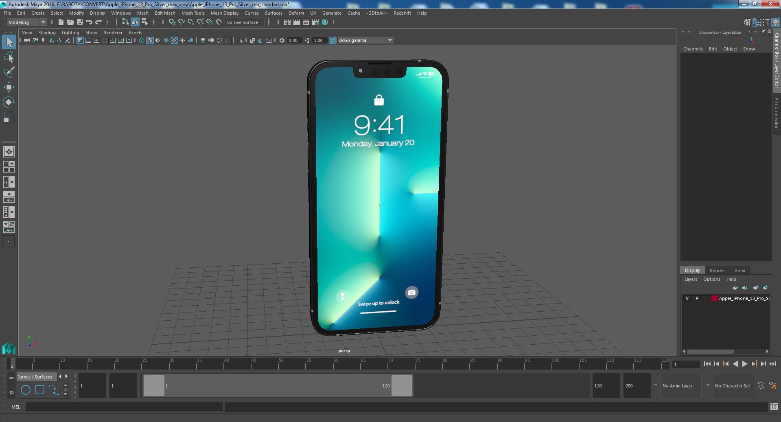Viewport: 781px width, 422px height.
Task: Switch to the Render layer tab
Action: coord(717,271)
